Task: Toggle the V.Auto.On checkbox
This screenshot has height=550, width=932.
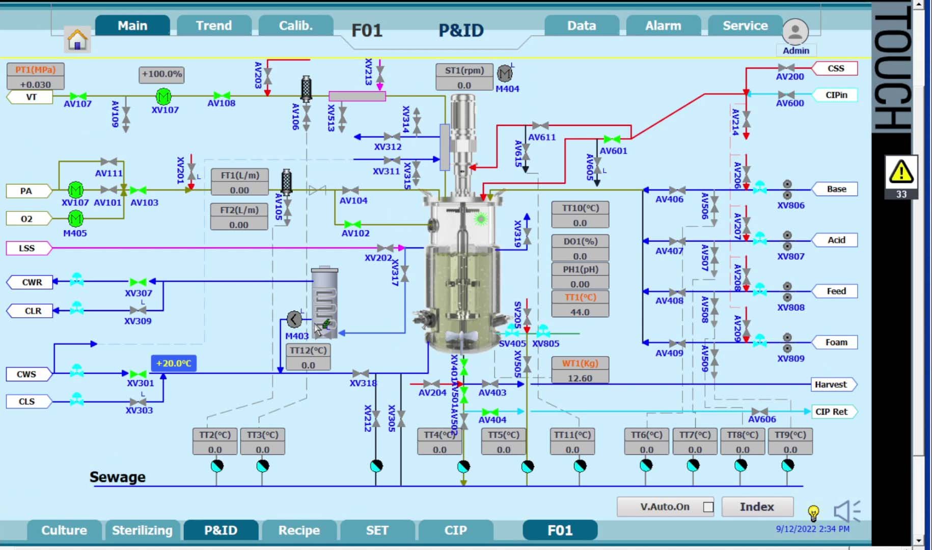Action: pos(708,506)
